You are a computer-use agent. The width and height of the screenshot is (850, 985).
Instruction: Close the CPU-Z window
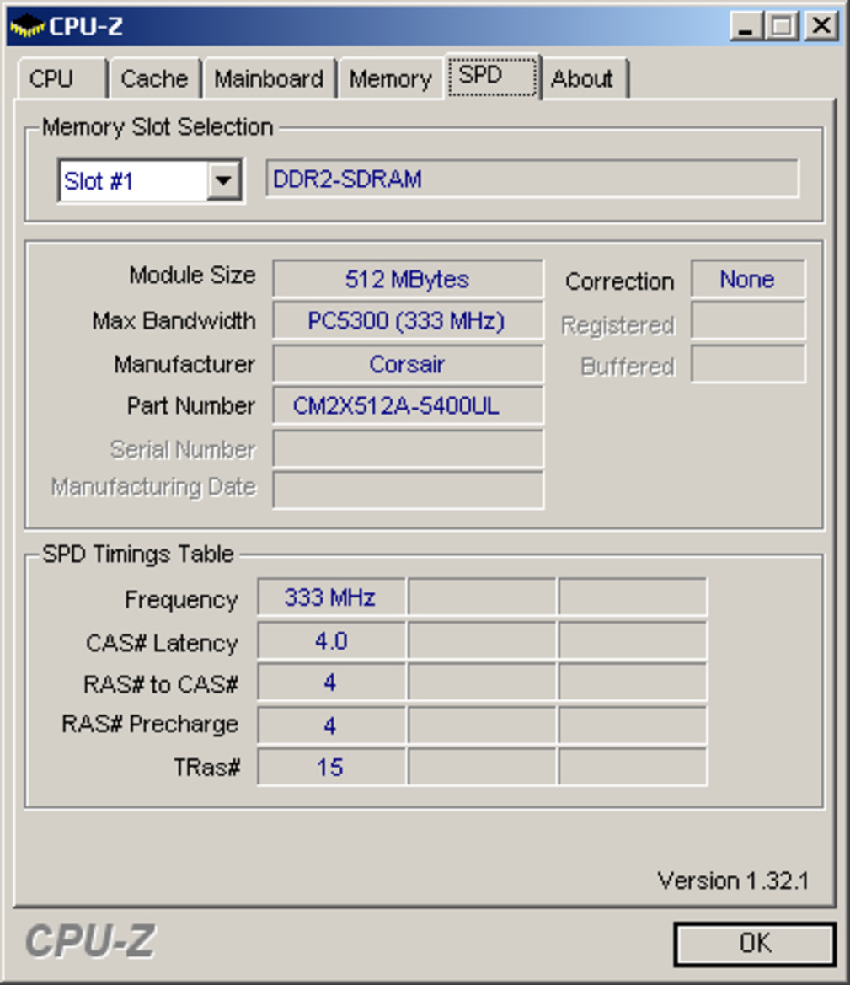pyautogui.click(x=821, y=27)
